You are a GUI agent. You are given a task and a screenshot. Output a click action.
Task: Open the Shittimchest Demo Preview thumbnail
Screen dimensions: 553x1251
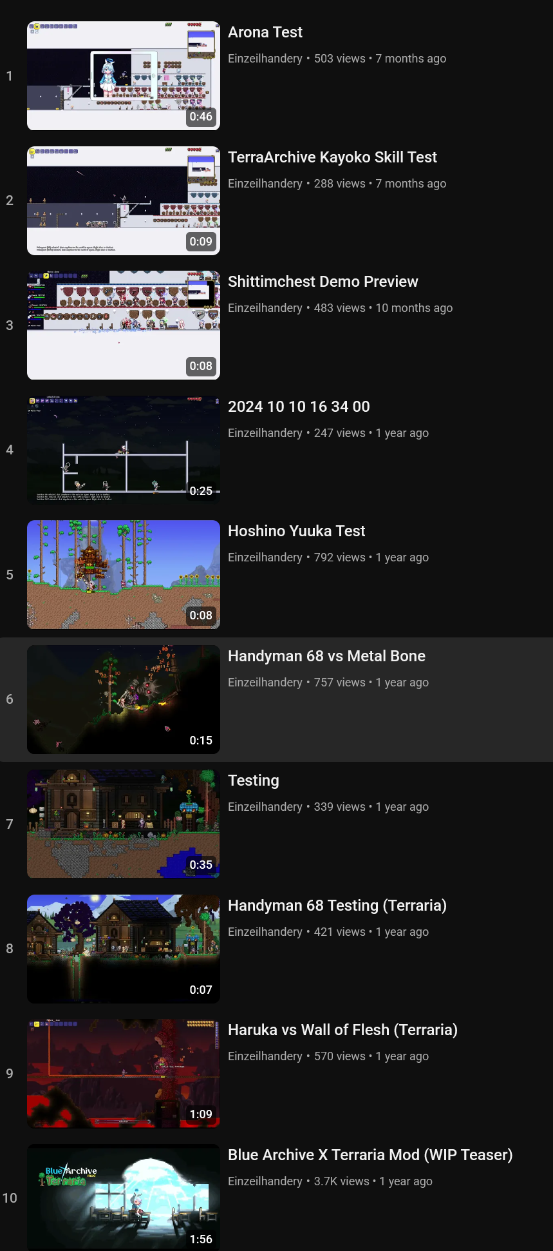tap(124, 325)
